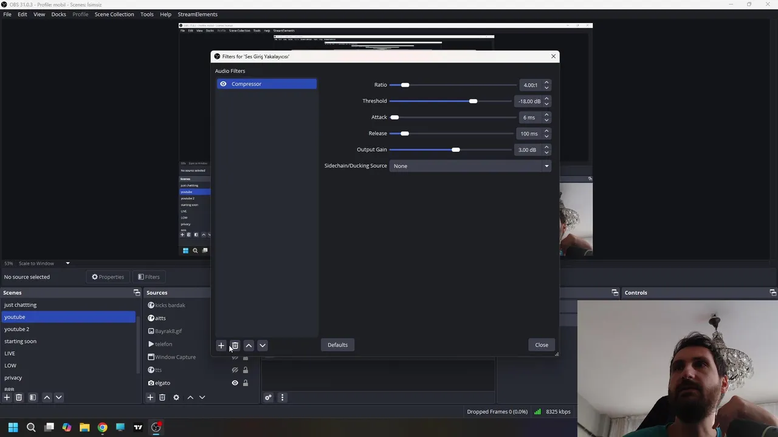
Task: Close the Filters dialog with Close button
Action: pos(542,345)
